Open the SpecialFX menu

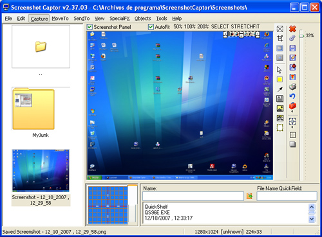[x=120, y=19]
